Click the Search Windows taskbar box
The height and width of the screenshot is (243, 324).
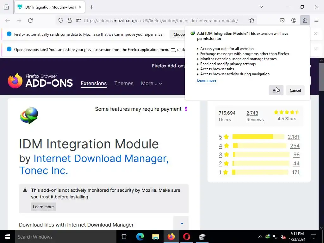click(x=66, y=237)
